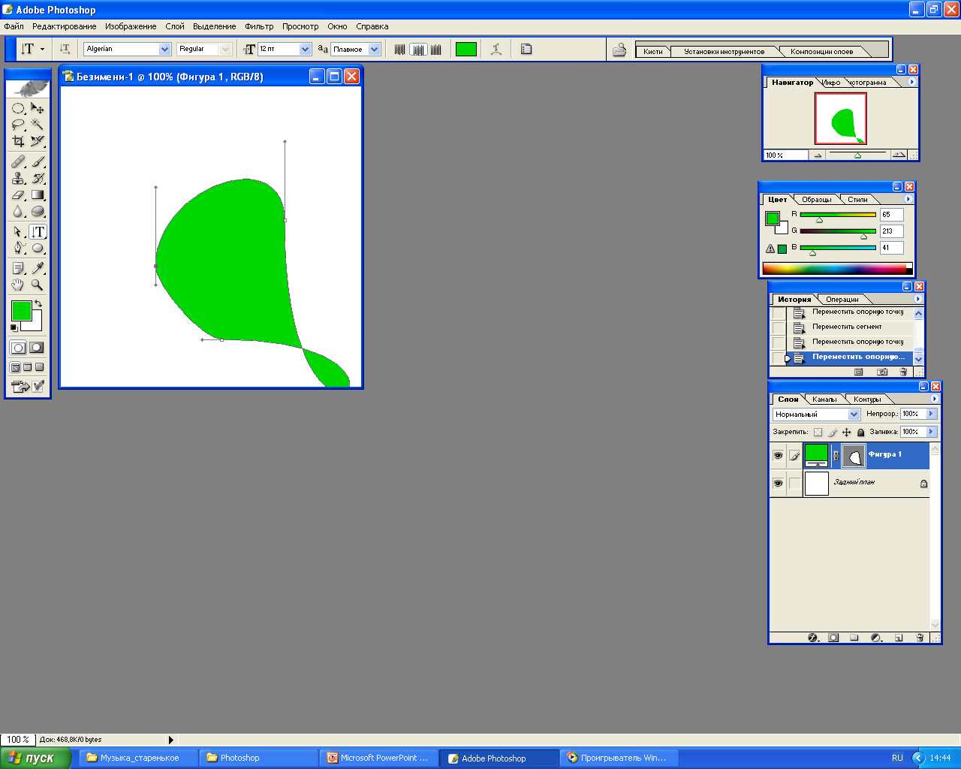Switch to the Каналы tab
This screenshot has width=961, height=769.
pyautogui.click(x=824, y=400)
